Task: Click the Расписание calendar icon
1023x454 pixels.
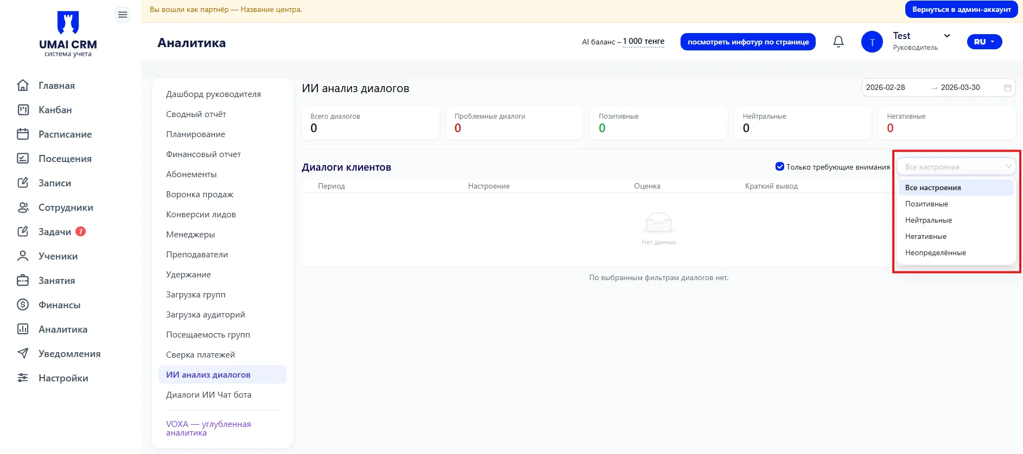Action: [x=23, y=134]
